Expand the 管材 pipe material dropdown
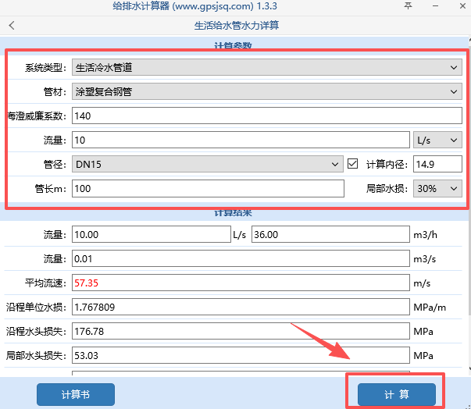Viewport: 471px width, 409px height. [266, 92]
